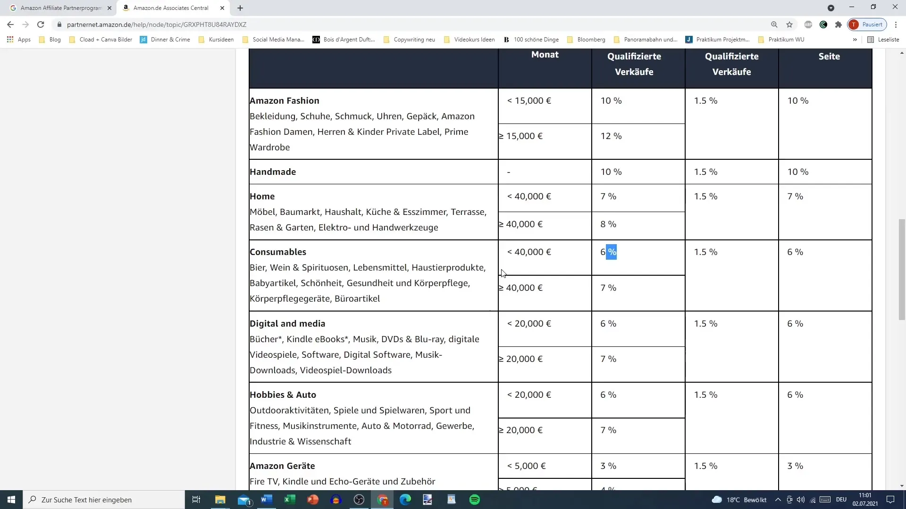This screenshot has width=906, height=509.
Task: Open the Windows Start menu
Action: pyautogui.click(x=11, y=500)
